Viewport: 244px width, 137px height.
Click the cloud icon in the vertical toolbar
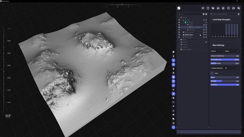173,98
